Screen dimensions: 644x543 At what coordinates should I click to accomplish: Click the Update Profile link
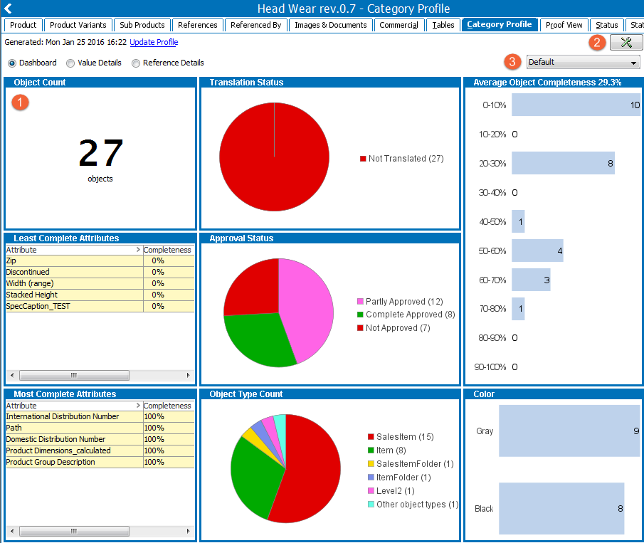154,42
